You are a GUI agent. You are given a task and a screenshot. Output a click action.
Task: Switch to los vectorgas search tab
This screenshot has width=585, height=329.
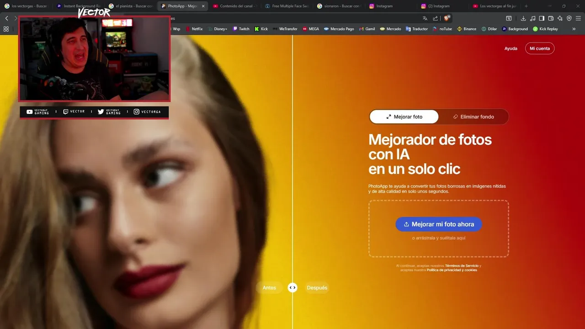point(26,6)
